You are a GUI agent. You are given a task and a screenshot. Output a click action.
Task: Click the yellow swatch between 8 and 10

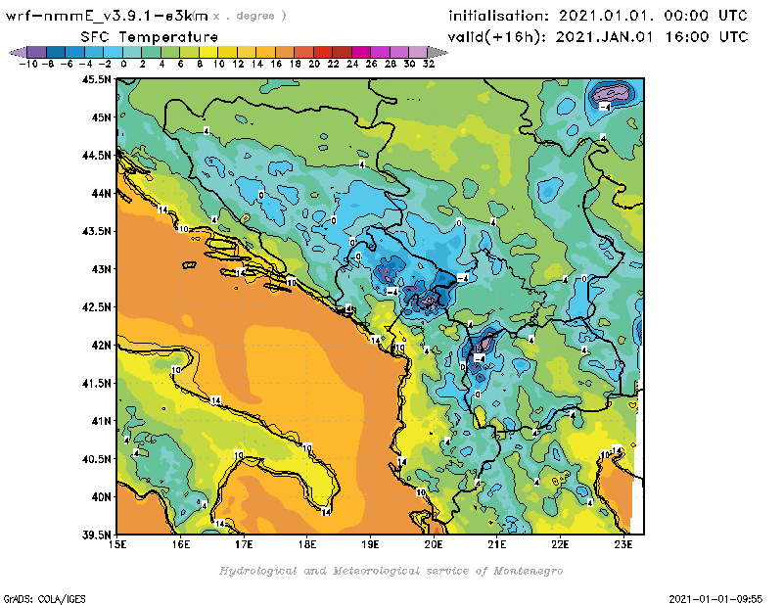coord(208,52)
